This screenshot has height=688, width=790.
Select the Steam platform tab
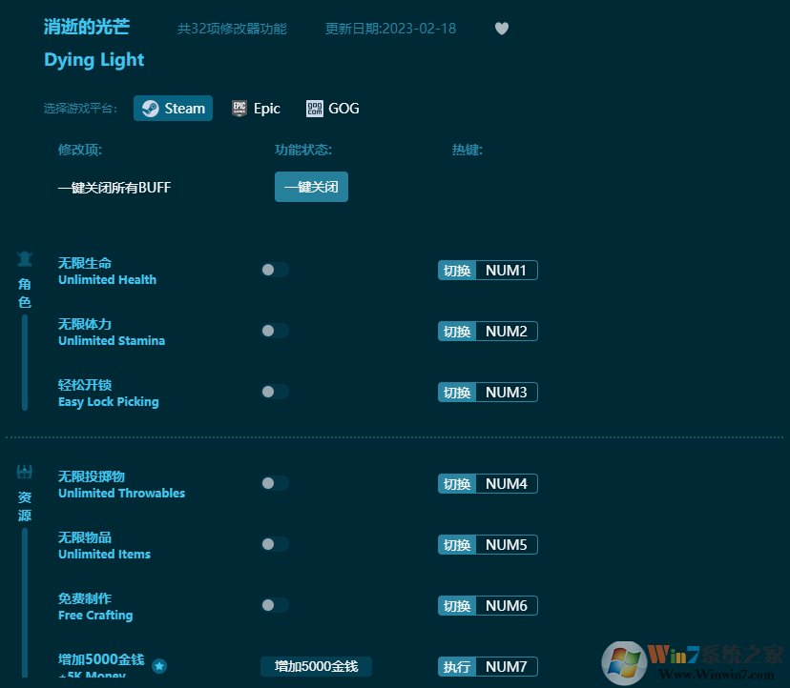[x=173, y=108]
